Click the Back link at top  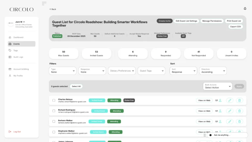click(x=53, y=9)
